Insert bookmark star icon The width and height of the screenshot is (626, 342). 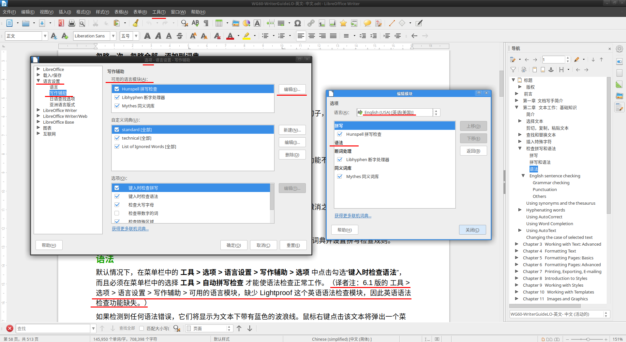coord(343,23)
